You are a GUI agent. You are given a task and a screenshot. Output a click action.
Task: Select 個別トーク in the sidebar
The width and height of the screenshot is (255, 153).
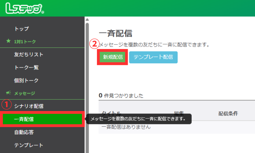tap(26, 80)
